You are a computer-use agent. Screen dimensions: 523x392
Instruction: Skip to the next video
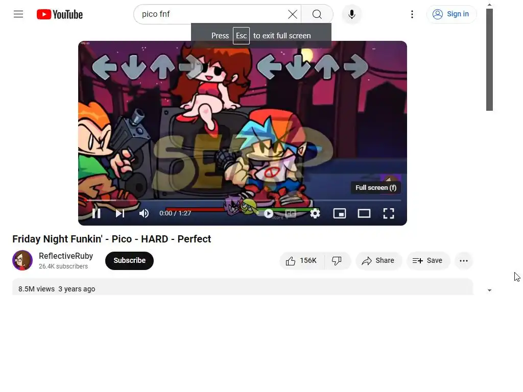click(120, 213)
